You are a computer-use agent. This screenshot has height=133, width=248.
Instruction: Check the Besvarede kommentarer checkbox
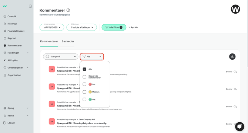pyautogui.click(x=84, y=77)
